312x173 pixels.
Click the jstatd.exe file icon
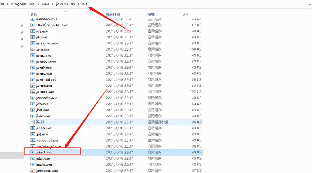click(33, 165)
